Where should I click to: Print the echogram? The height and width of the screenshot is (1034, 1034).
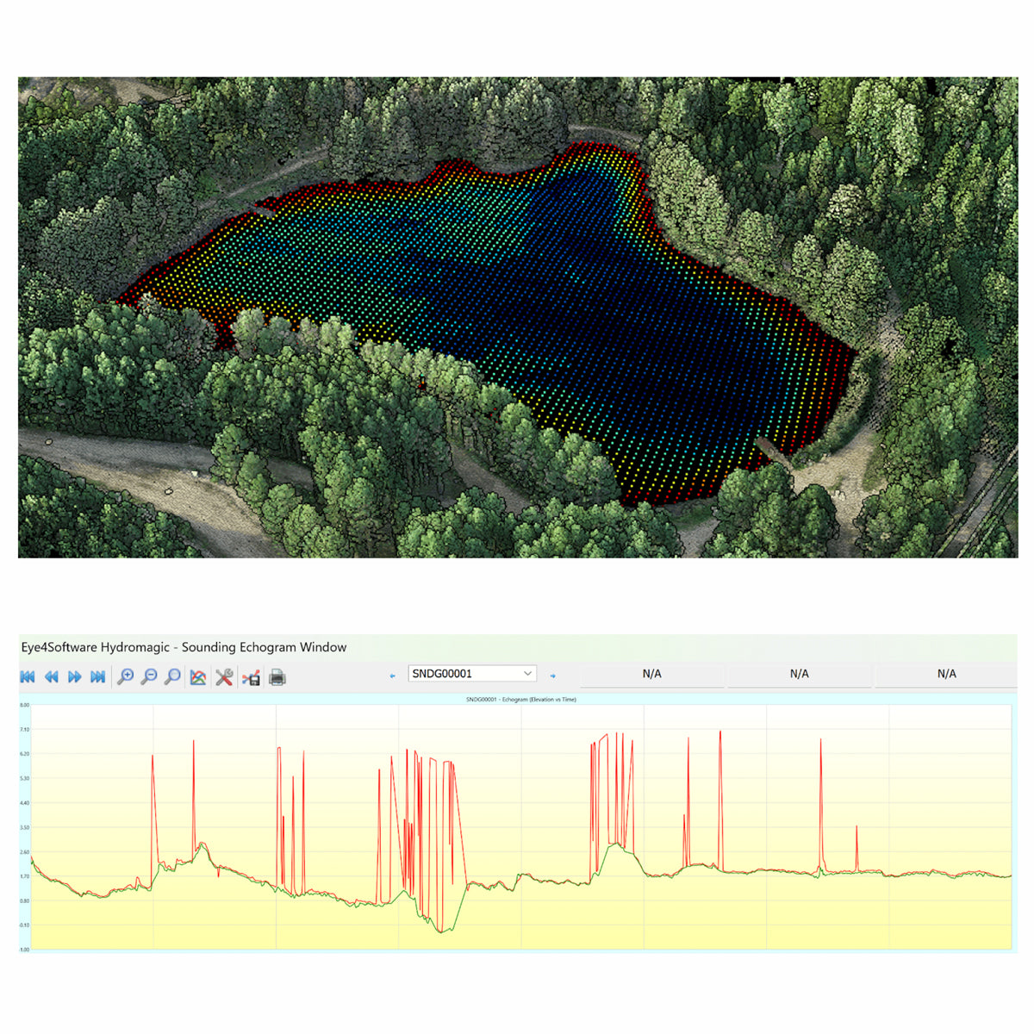pos(277,678)
